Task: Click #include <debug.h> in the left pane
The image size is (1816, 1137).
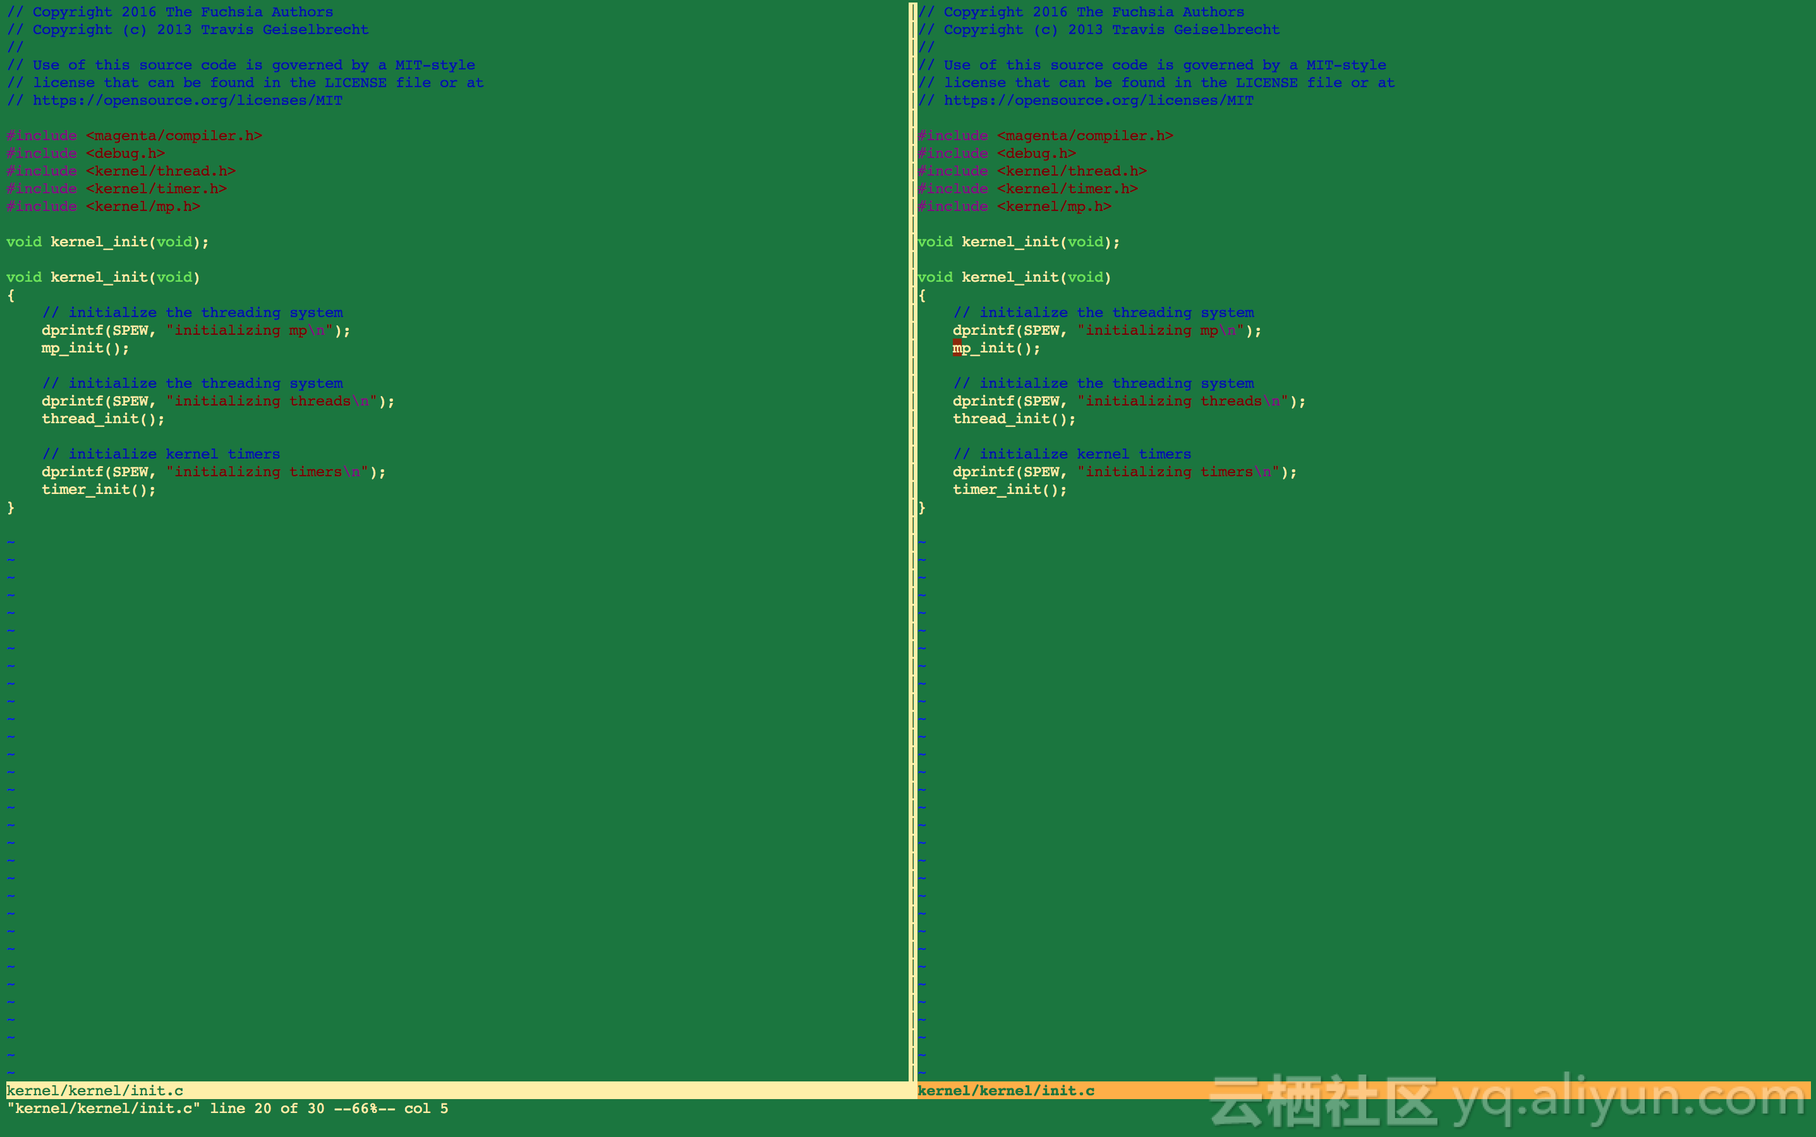Action: (x=85, y=153)
